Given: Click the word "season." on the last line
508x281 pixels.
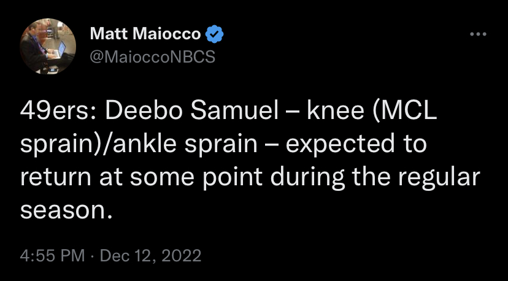Looking at the screenshot, I should [x=66, y=211].
